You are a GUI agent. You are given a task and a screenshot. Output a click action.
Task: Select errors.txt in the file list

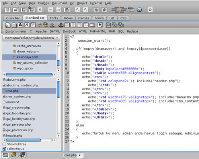(x=11, y=102)
